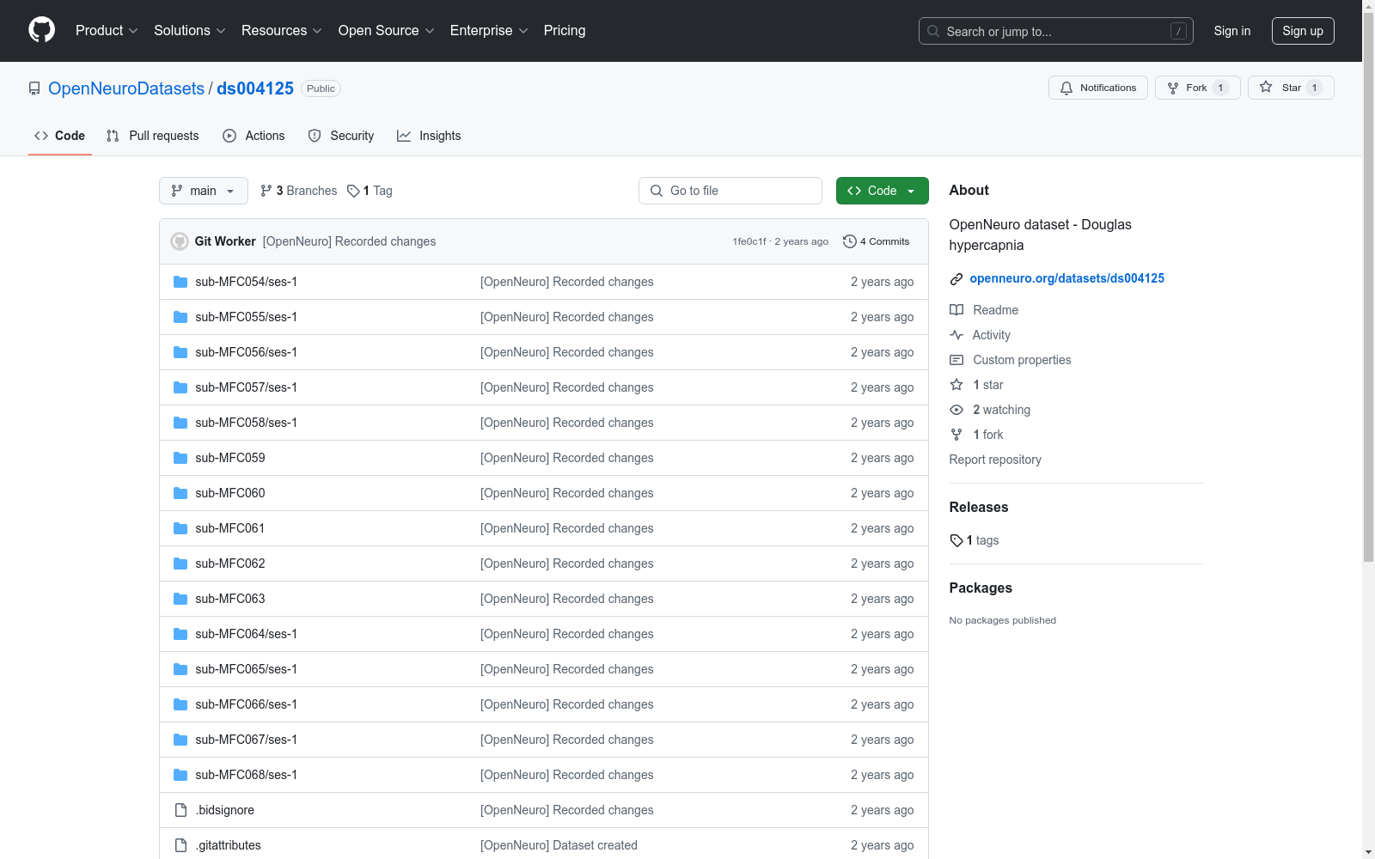Click the Notifications bell icon

tap(1066, 88)
